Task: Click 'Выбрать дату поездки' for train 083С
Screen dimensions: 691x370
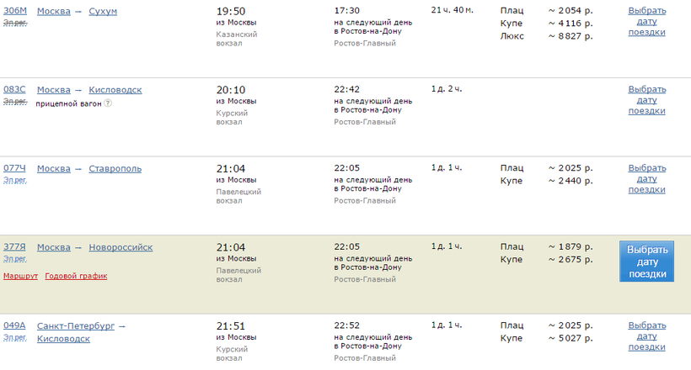Action: coord(646,100)
